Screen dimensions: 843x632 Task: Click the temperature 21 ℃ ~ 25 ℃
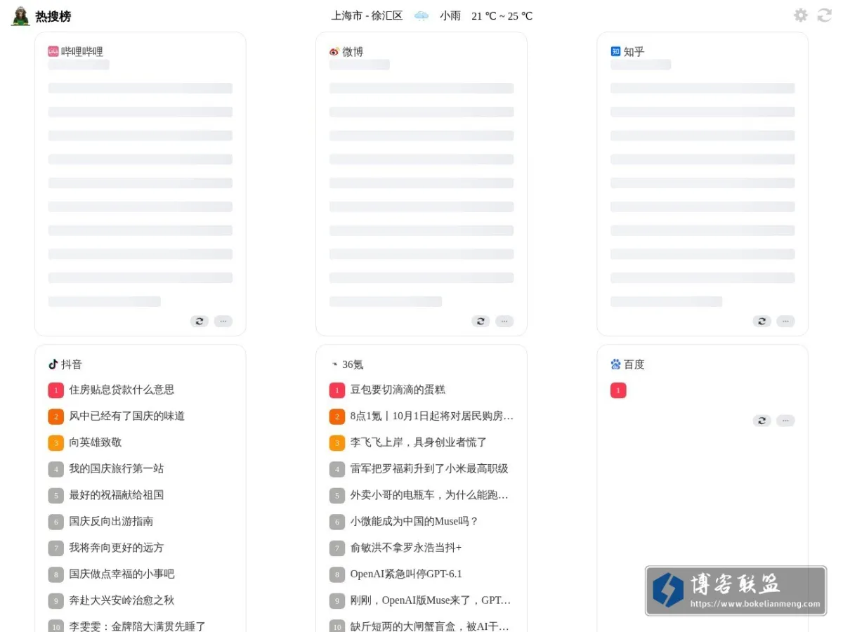click(502, 15)
